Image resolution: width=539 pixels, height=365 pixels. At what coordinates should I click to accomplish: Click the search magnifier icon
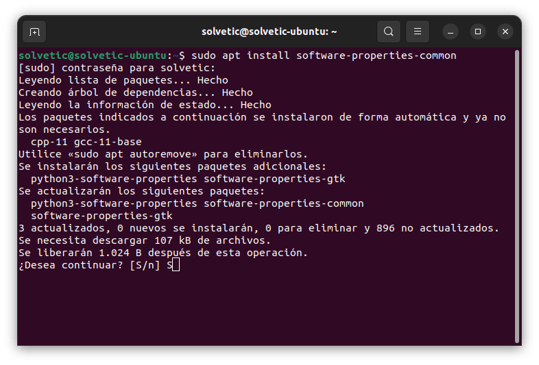click(389, 32)
